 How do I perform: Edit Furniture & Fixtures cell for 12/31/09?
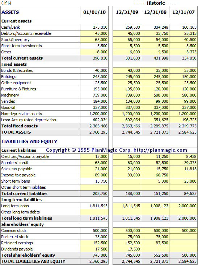127,89
